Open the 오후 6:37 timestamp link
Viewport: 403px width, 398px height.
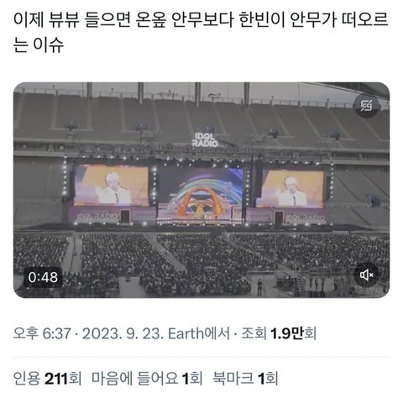[x=42, y=333]
